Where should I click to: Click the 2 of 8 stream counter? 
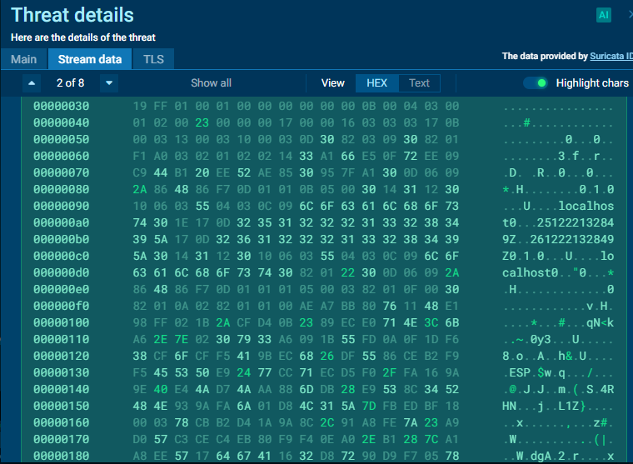[70, 82]
